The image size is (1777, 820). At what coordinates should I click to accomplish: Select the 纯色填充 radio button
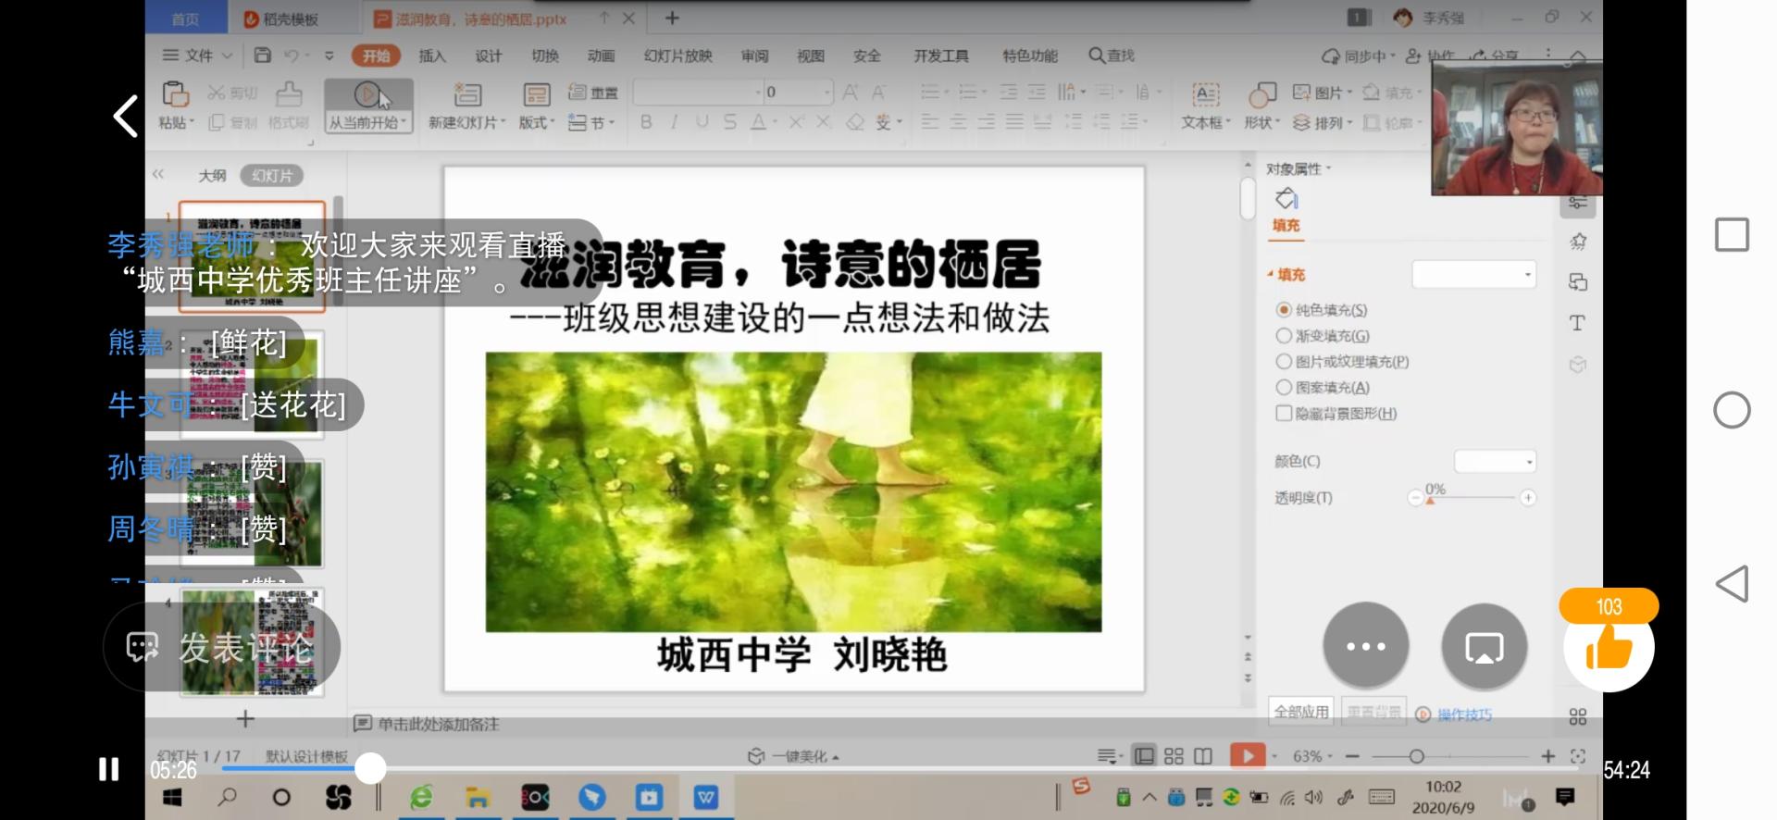1284,309
